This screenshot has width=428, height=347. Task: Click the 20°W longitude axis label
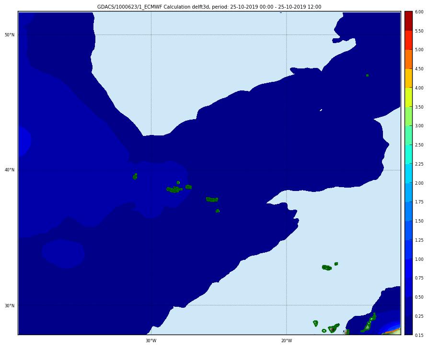click(286, 341)
